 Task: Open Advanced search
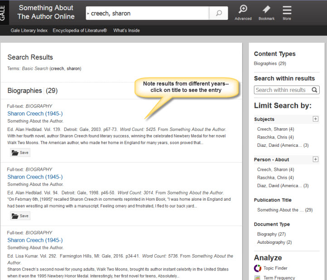click(x=243, y=13)
